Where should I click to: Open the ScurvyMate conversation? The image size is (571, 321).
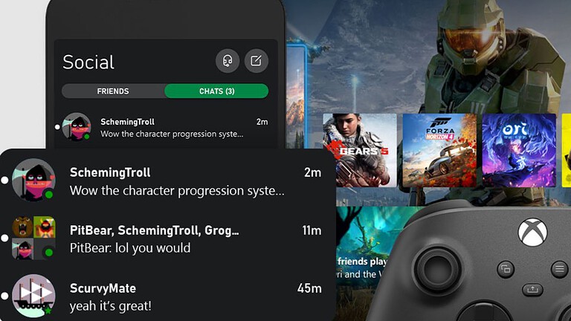pos(167,296)
